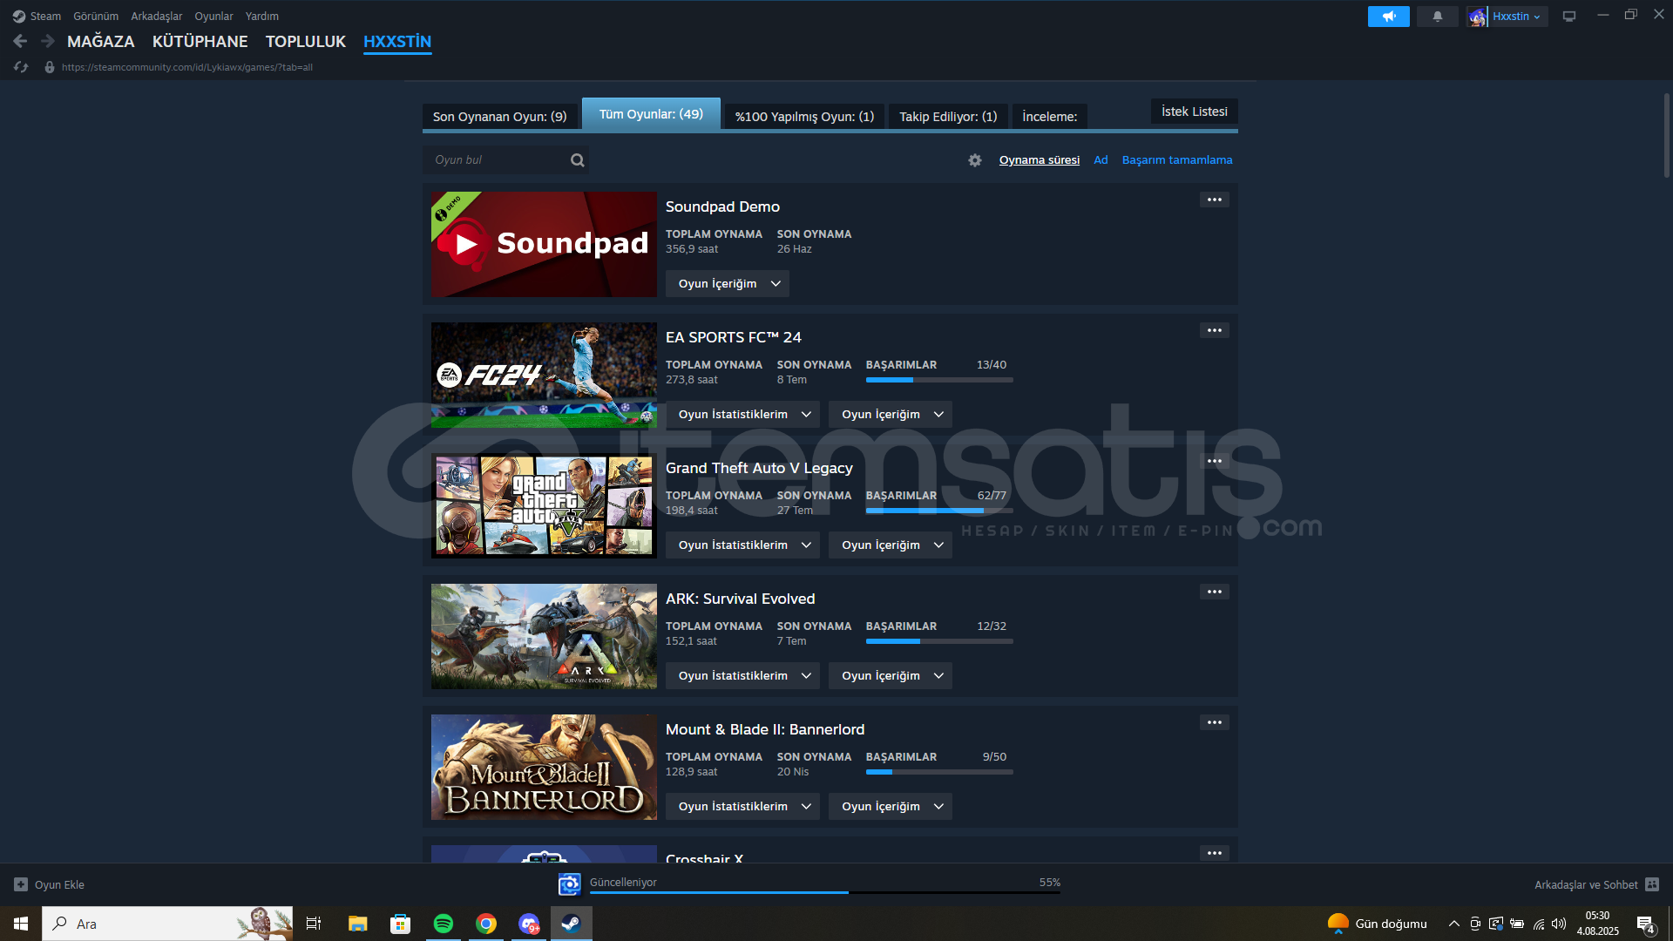This screenshot has width=1673, height=941.
Task: Click the Oyun Ekle plus icon
Action: (x=21, y=884)
